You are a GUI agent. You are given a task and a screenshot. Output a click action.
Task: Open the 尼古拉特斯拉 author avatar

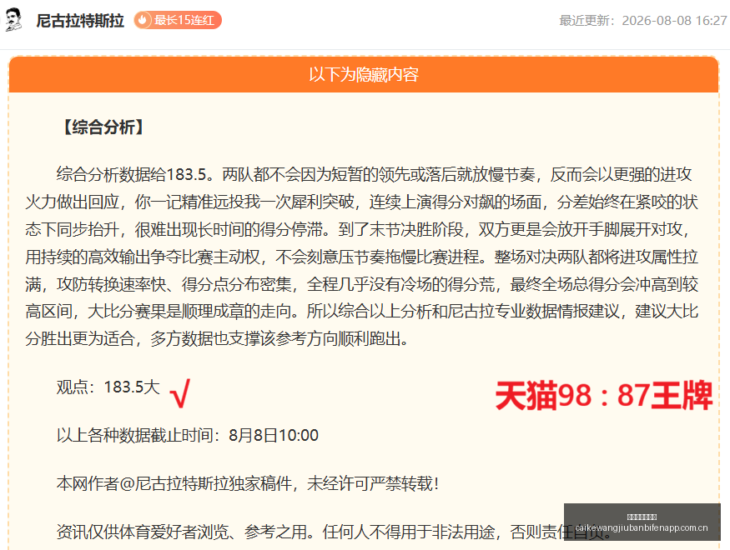tap(13, 20)
